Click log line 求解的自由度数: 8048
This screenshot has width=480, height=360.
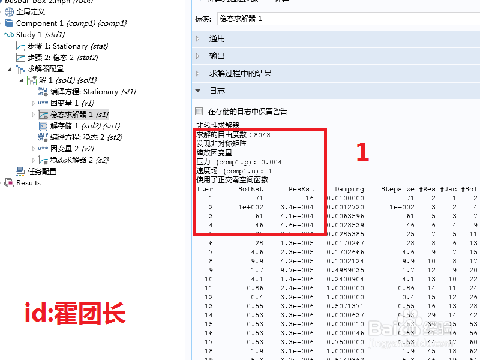tap(233, 135)
